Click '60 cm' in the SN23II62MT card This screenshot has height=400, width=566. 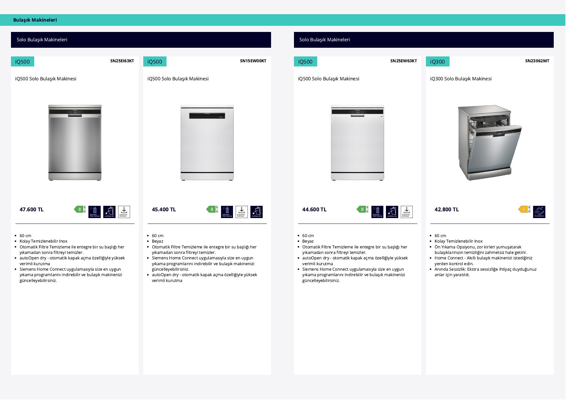point(440,236)
